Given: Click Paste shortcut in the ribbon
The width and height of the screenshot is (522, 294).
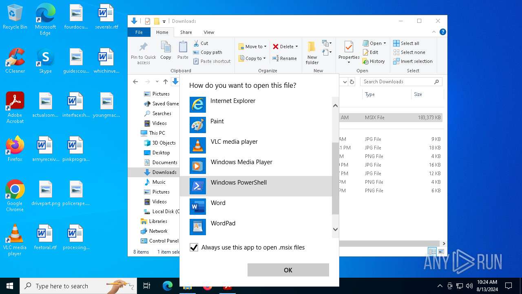Looking at the screenshot, I should pos(212,61).
